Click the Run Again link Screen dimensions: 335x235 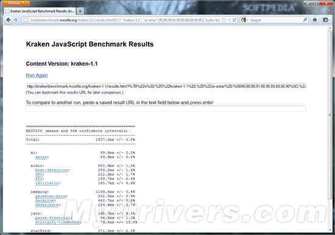pos(37,75)
